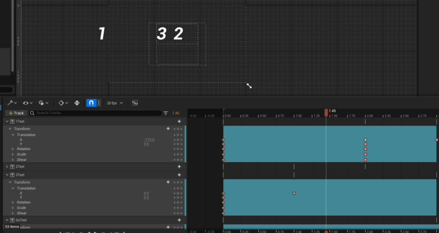The image size is (439, 233).
Task: Click the plus button on 1Text row
Action: 179,121
